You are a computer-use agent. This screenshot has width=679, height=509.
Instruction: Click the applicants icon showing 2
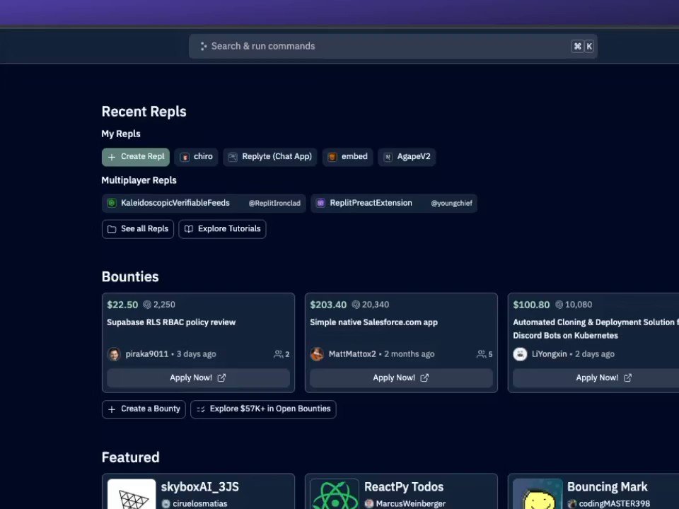pyautogui.click(x=278, y=354)
